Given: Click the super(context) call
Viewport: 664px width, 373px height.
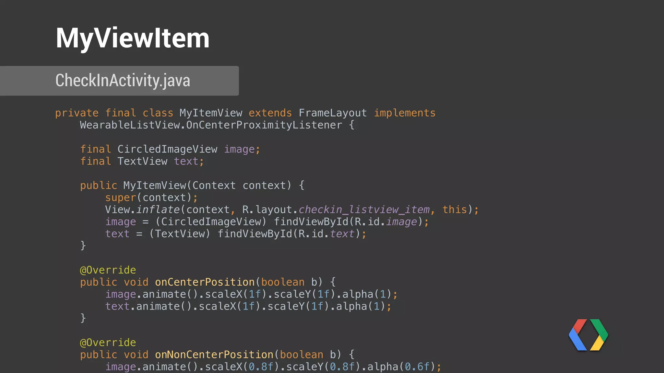Looking at the screenshot, I should click(x=151, y=198).
